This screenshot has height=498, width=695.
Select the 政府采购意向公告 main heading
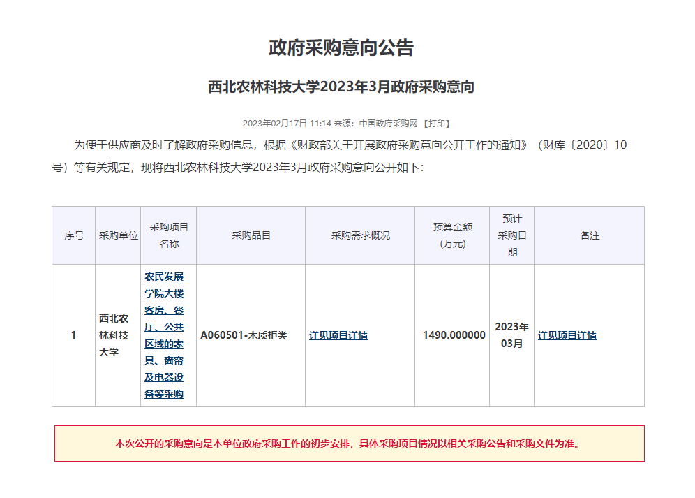(x=341, y=48)
